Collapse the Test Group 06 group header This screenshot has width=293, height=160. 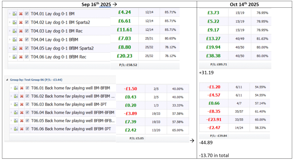7,80
